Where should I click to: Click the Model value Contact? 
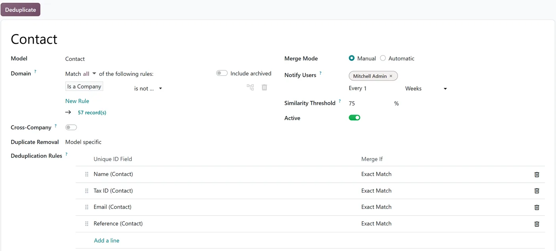point(75,59)
